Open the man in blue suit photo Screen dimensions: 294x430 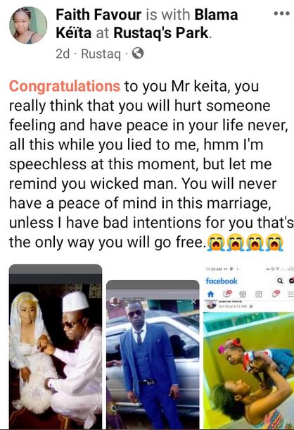click(x=153, y=355)
